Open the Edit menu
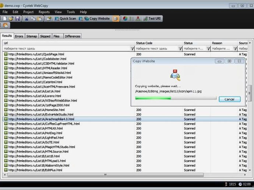This screenshot has height=190, width=254. (x=15, y=12)
